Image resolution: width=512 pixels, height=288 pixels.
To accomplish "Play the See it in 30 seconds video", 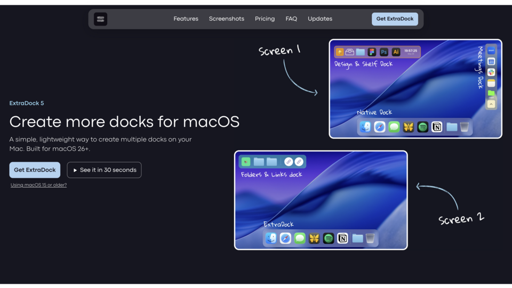I will click(104, 170).
